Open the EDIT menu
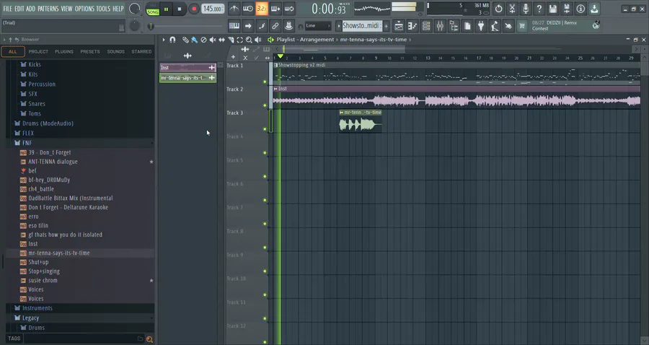Viewport: 649px width, 345px height. [19, 8]
